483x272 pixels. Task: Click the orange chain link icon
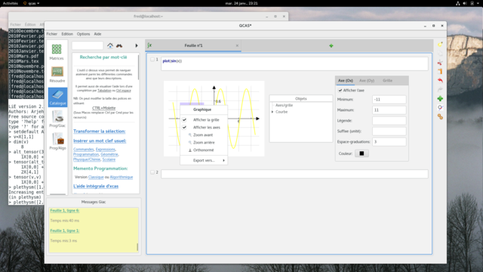coord(440,116)
